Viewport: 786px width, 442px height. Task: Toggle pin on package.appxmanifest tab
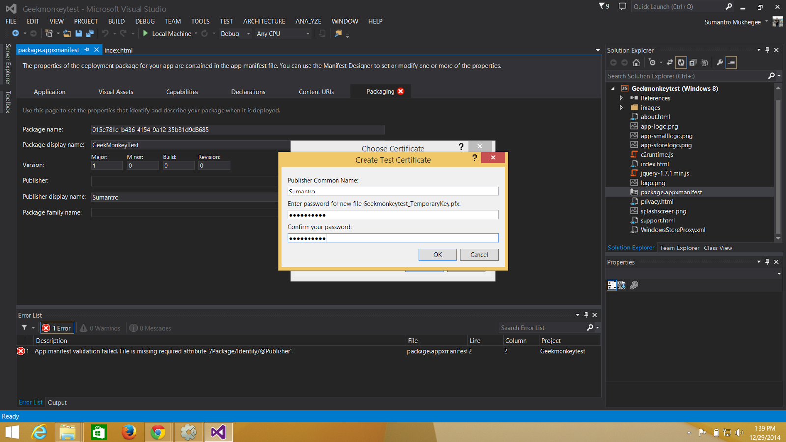coord(87,50)
